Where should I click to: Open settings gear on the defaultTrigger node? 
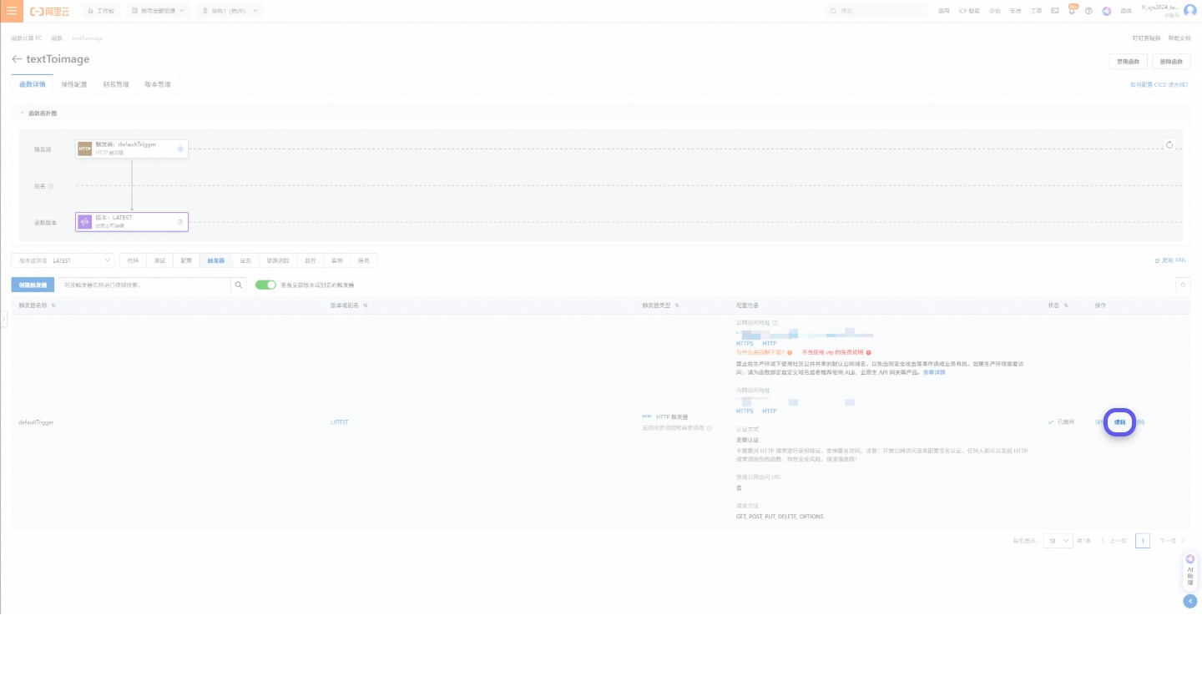(180, 148)
